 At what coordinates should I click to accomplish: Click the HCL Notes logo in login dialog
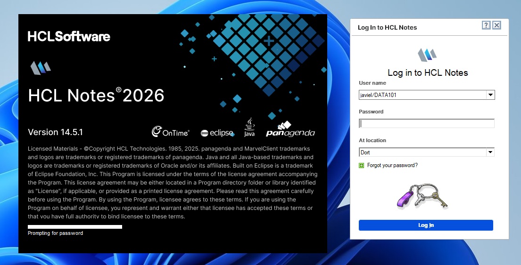coord(427,55)
